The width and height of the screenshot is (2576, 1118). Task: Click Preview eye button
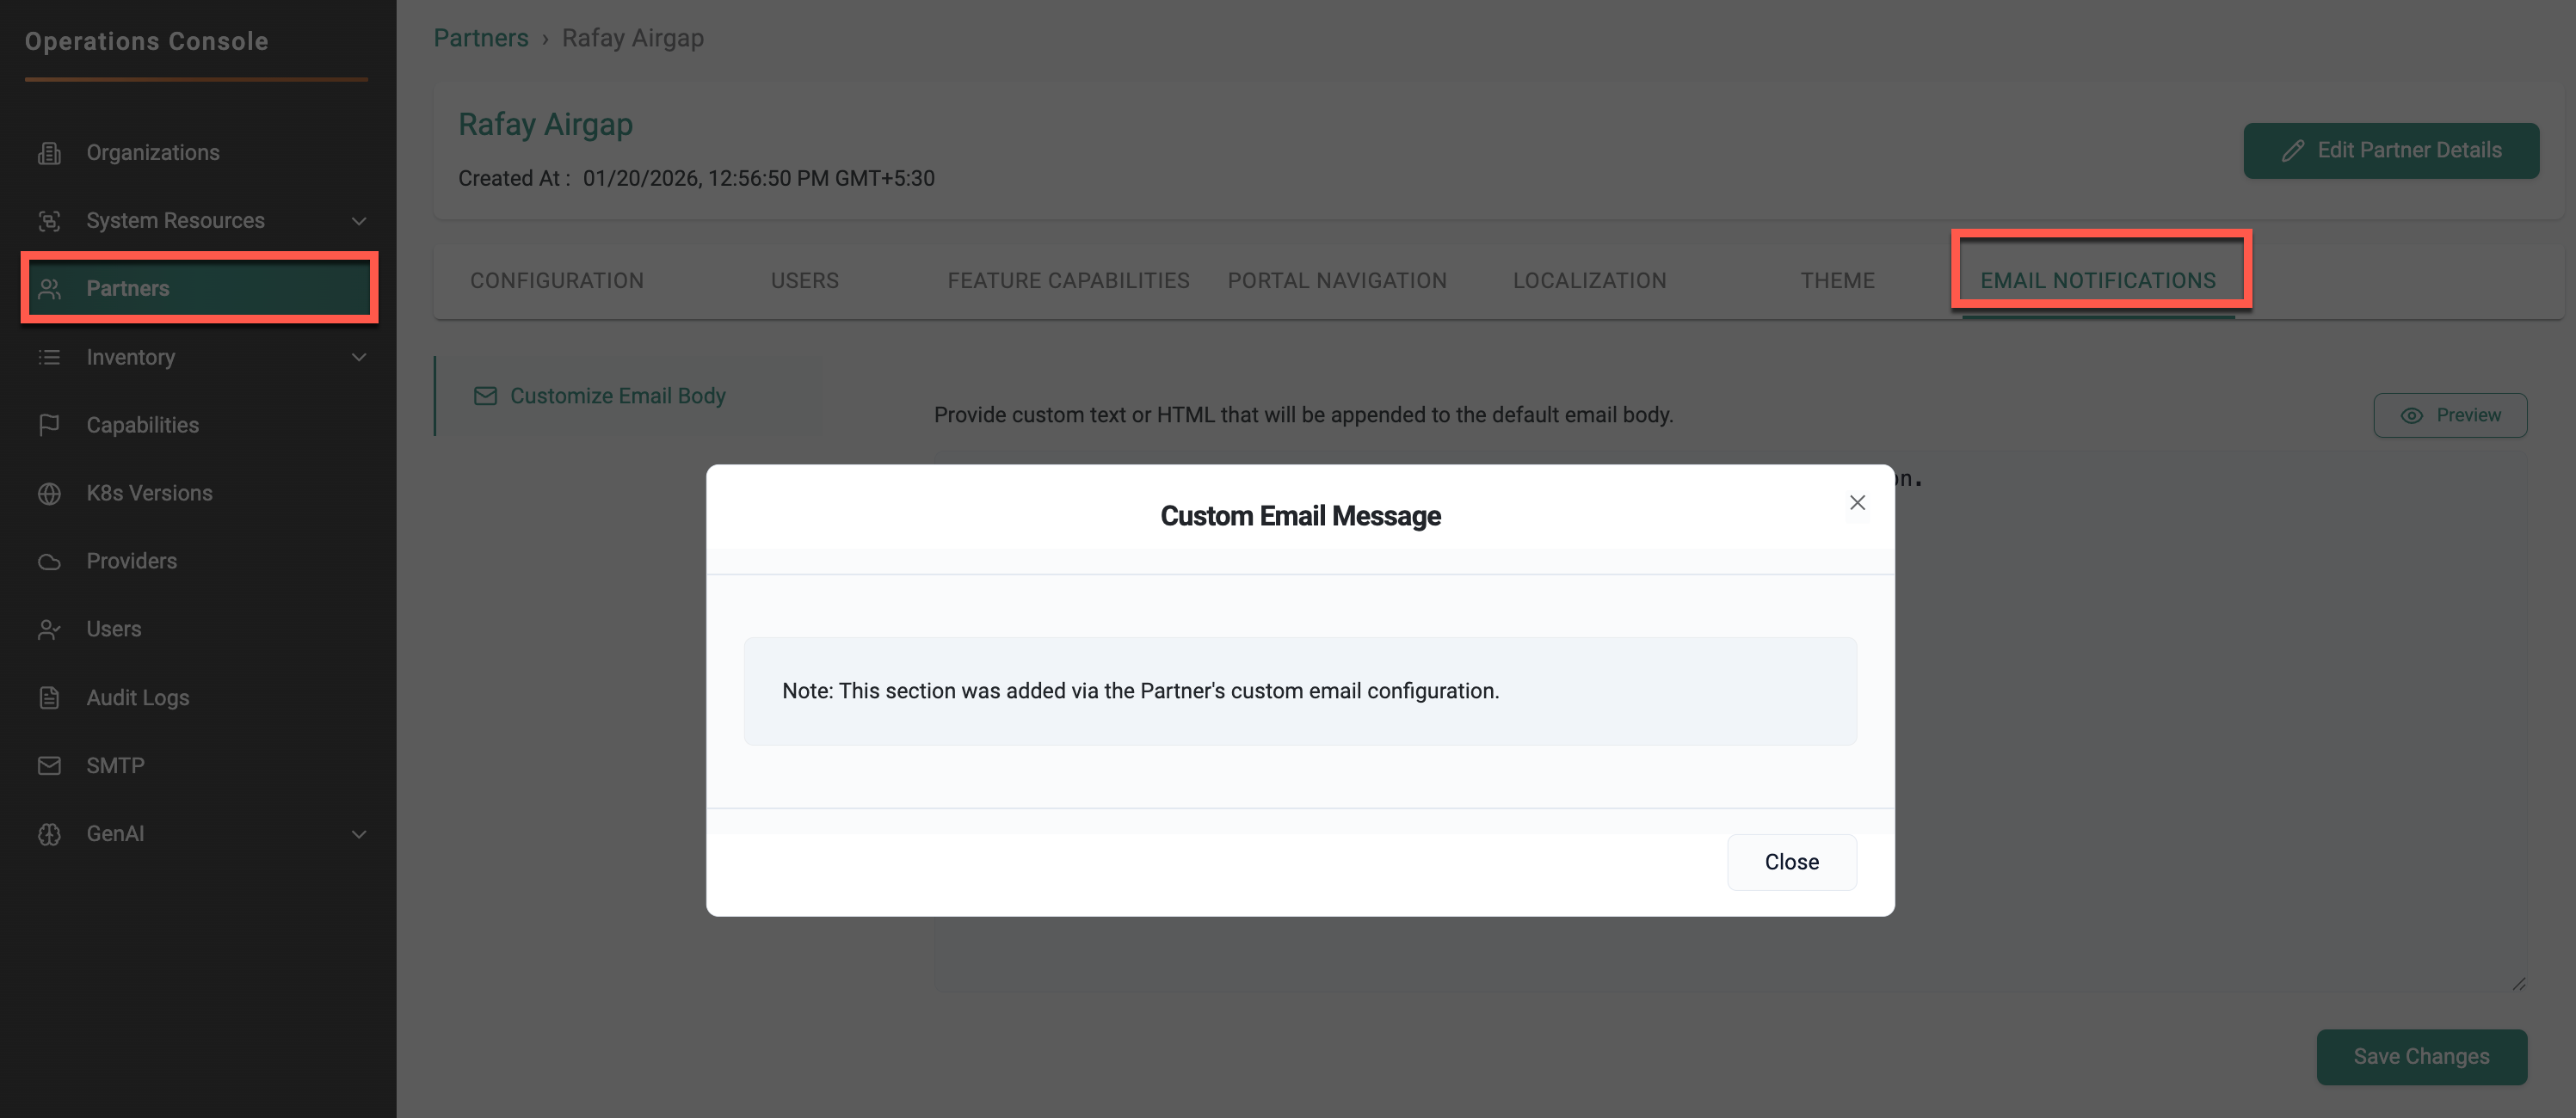pos(2449,415)
